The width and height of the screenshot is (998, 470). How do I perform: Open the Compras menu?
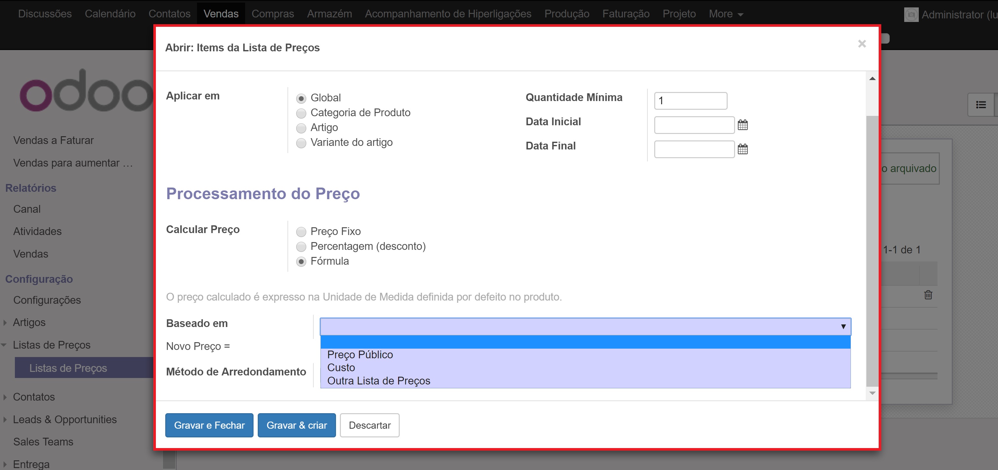point(272,14)
